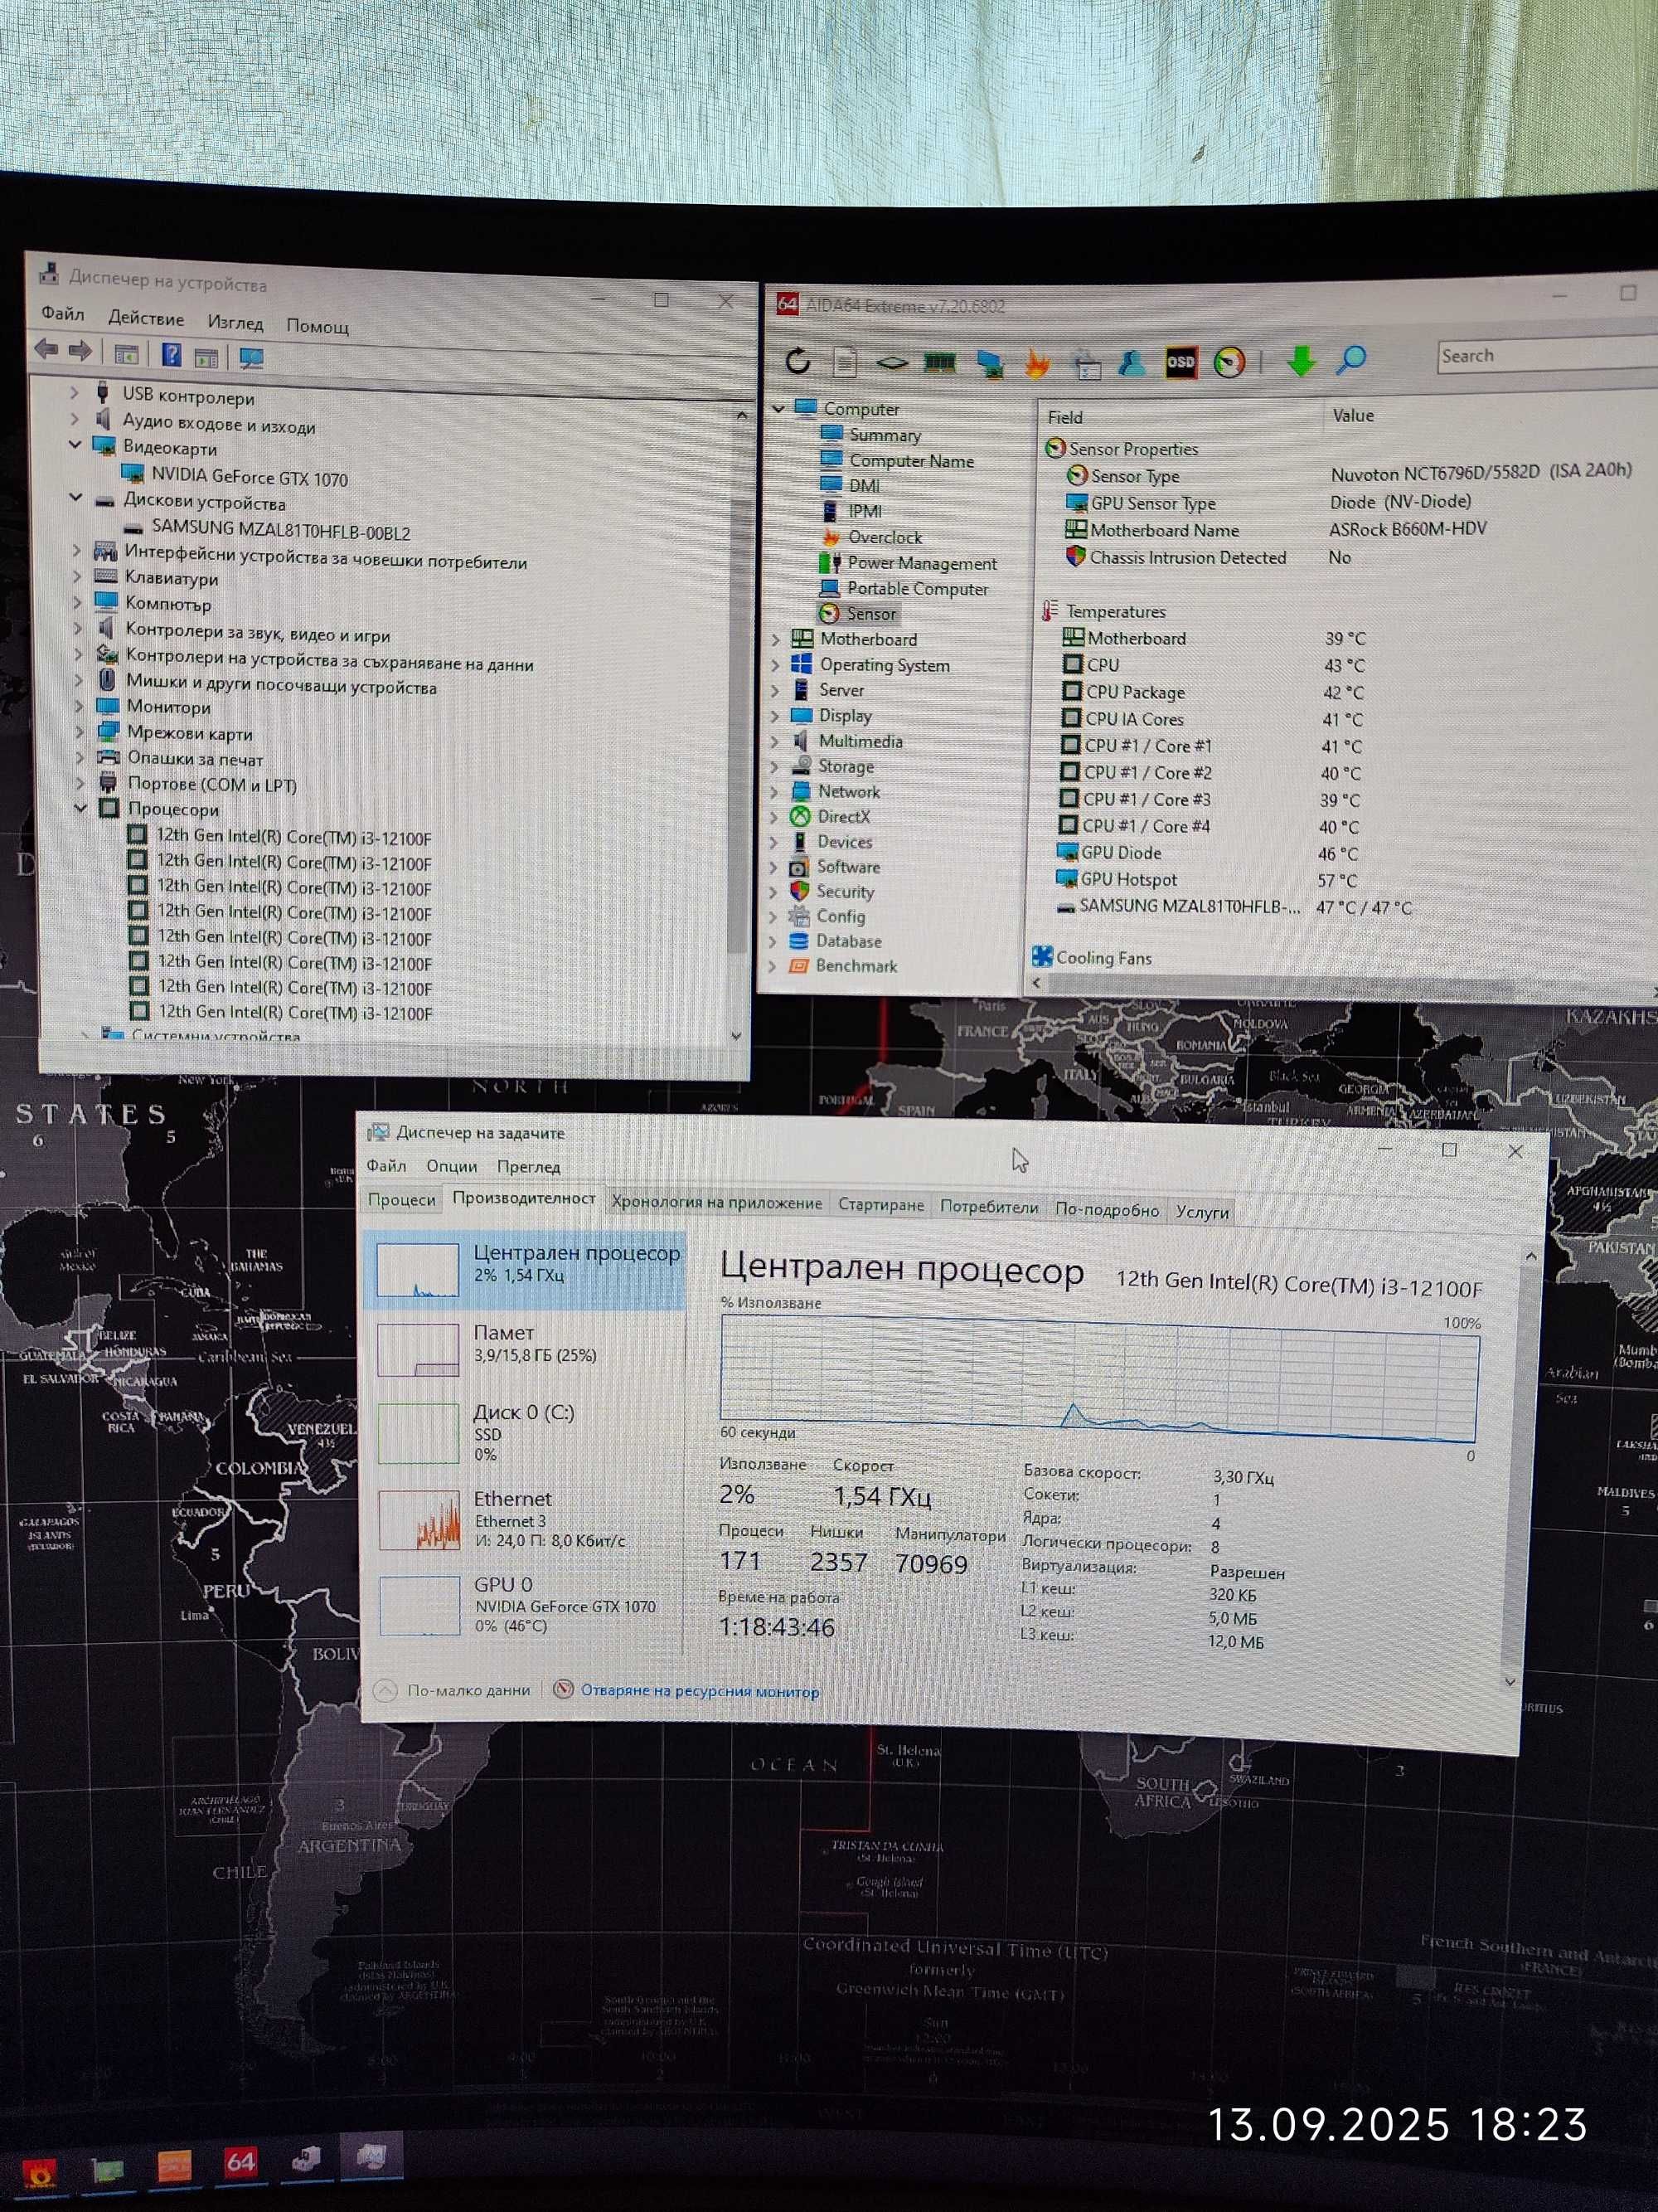The height and width of the screenshot is (2212, 1658).
Task: Click the gauge dial icon in AIDA64 toolbar
Action: coord(1229,361)
